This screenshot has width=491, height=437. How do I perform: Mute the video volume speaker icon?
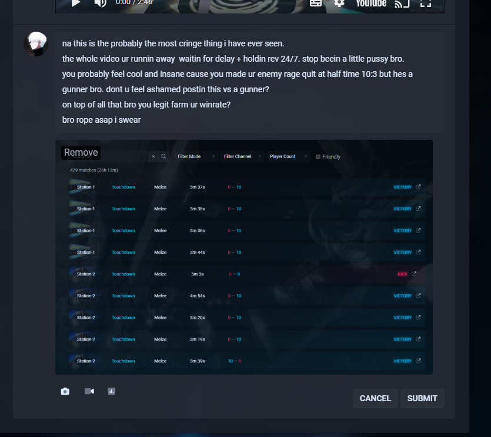101,3
